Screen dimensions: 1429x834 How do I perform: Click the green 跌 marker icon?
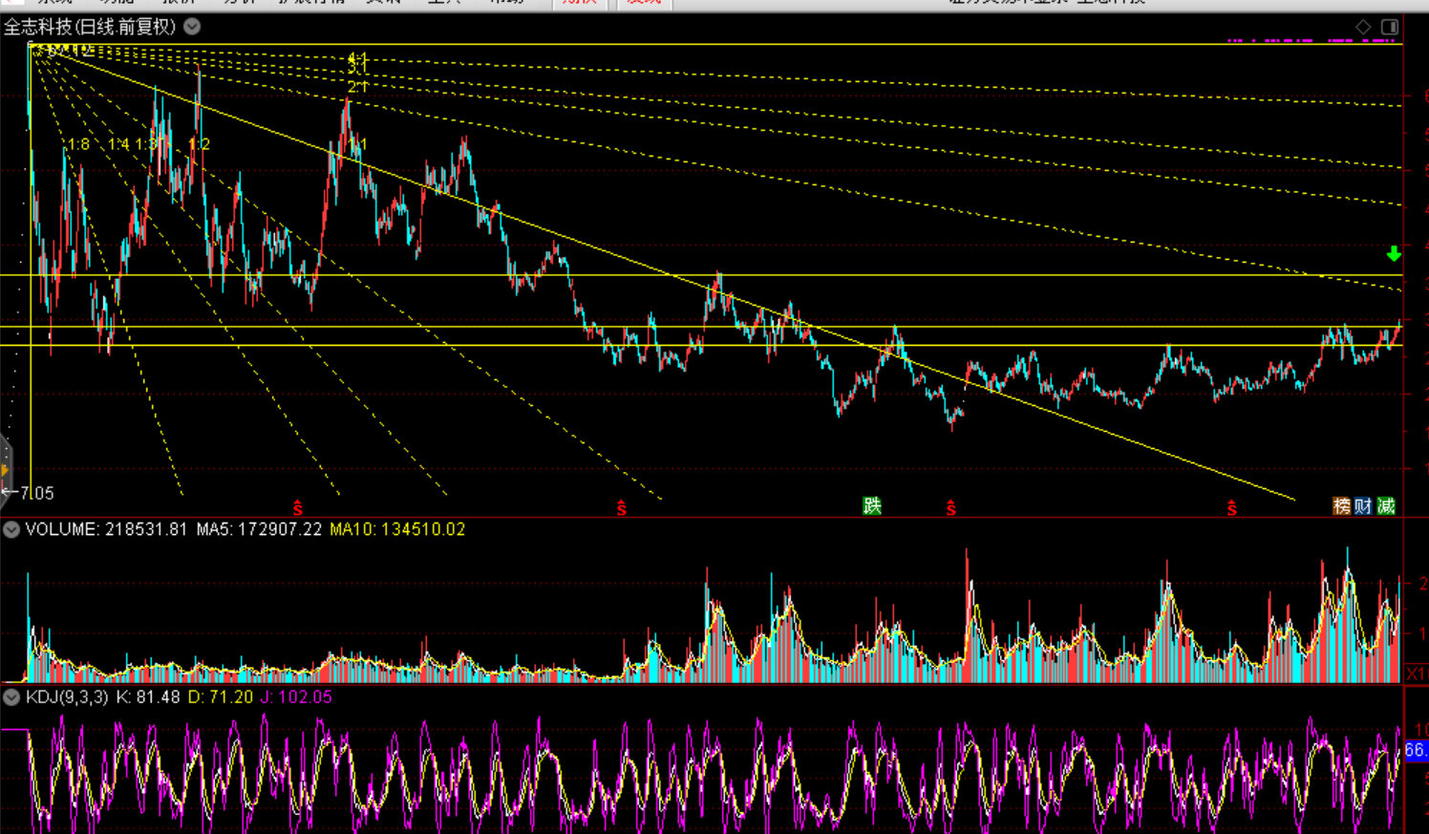[872, 505]
